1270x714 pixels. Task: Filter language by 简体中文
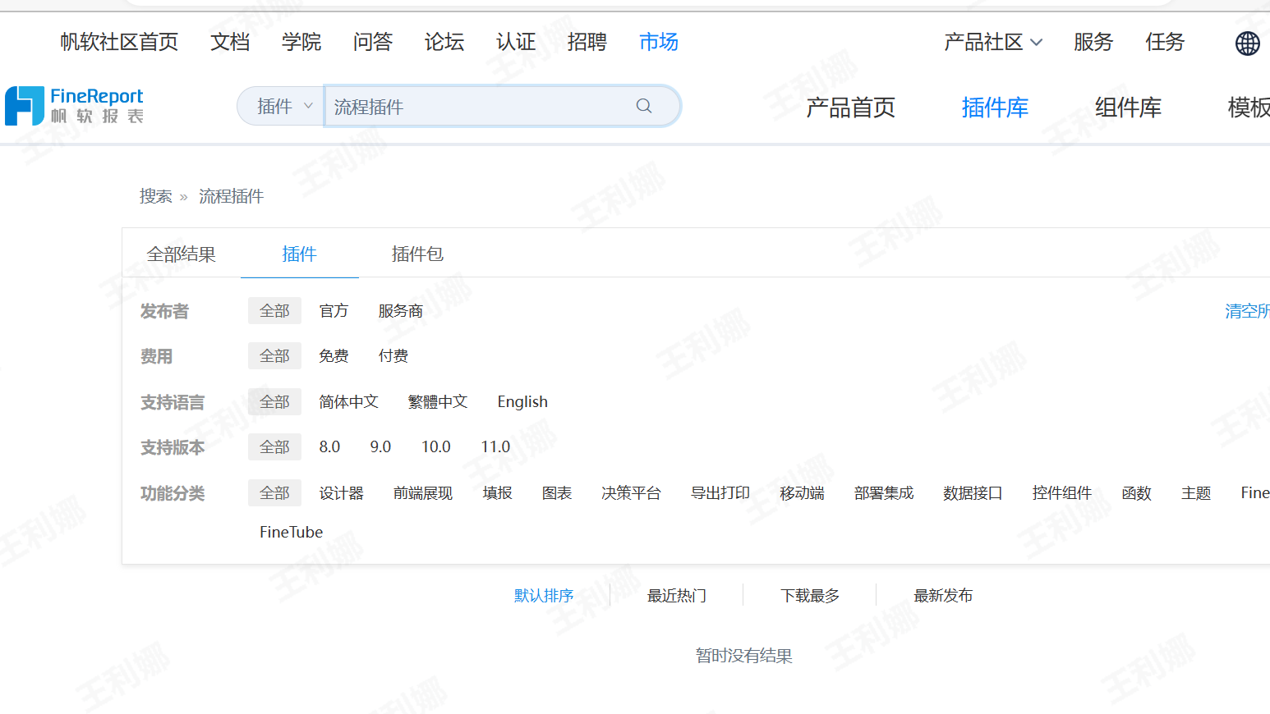pyautogui.click(x=348, y=402)
